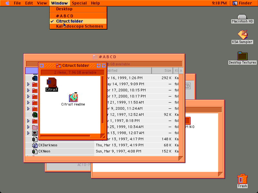Click the Citruct folder title bar proxy icon
Image resolution: width=258 pixels, height=193 pixels.
click(59, 66)
